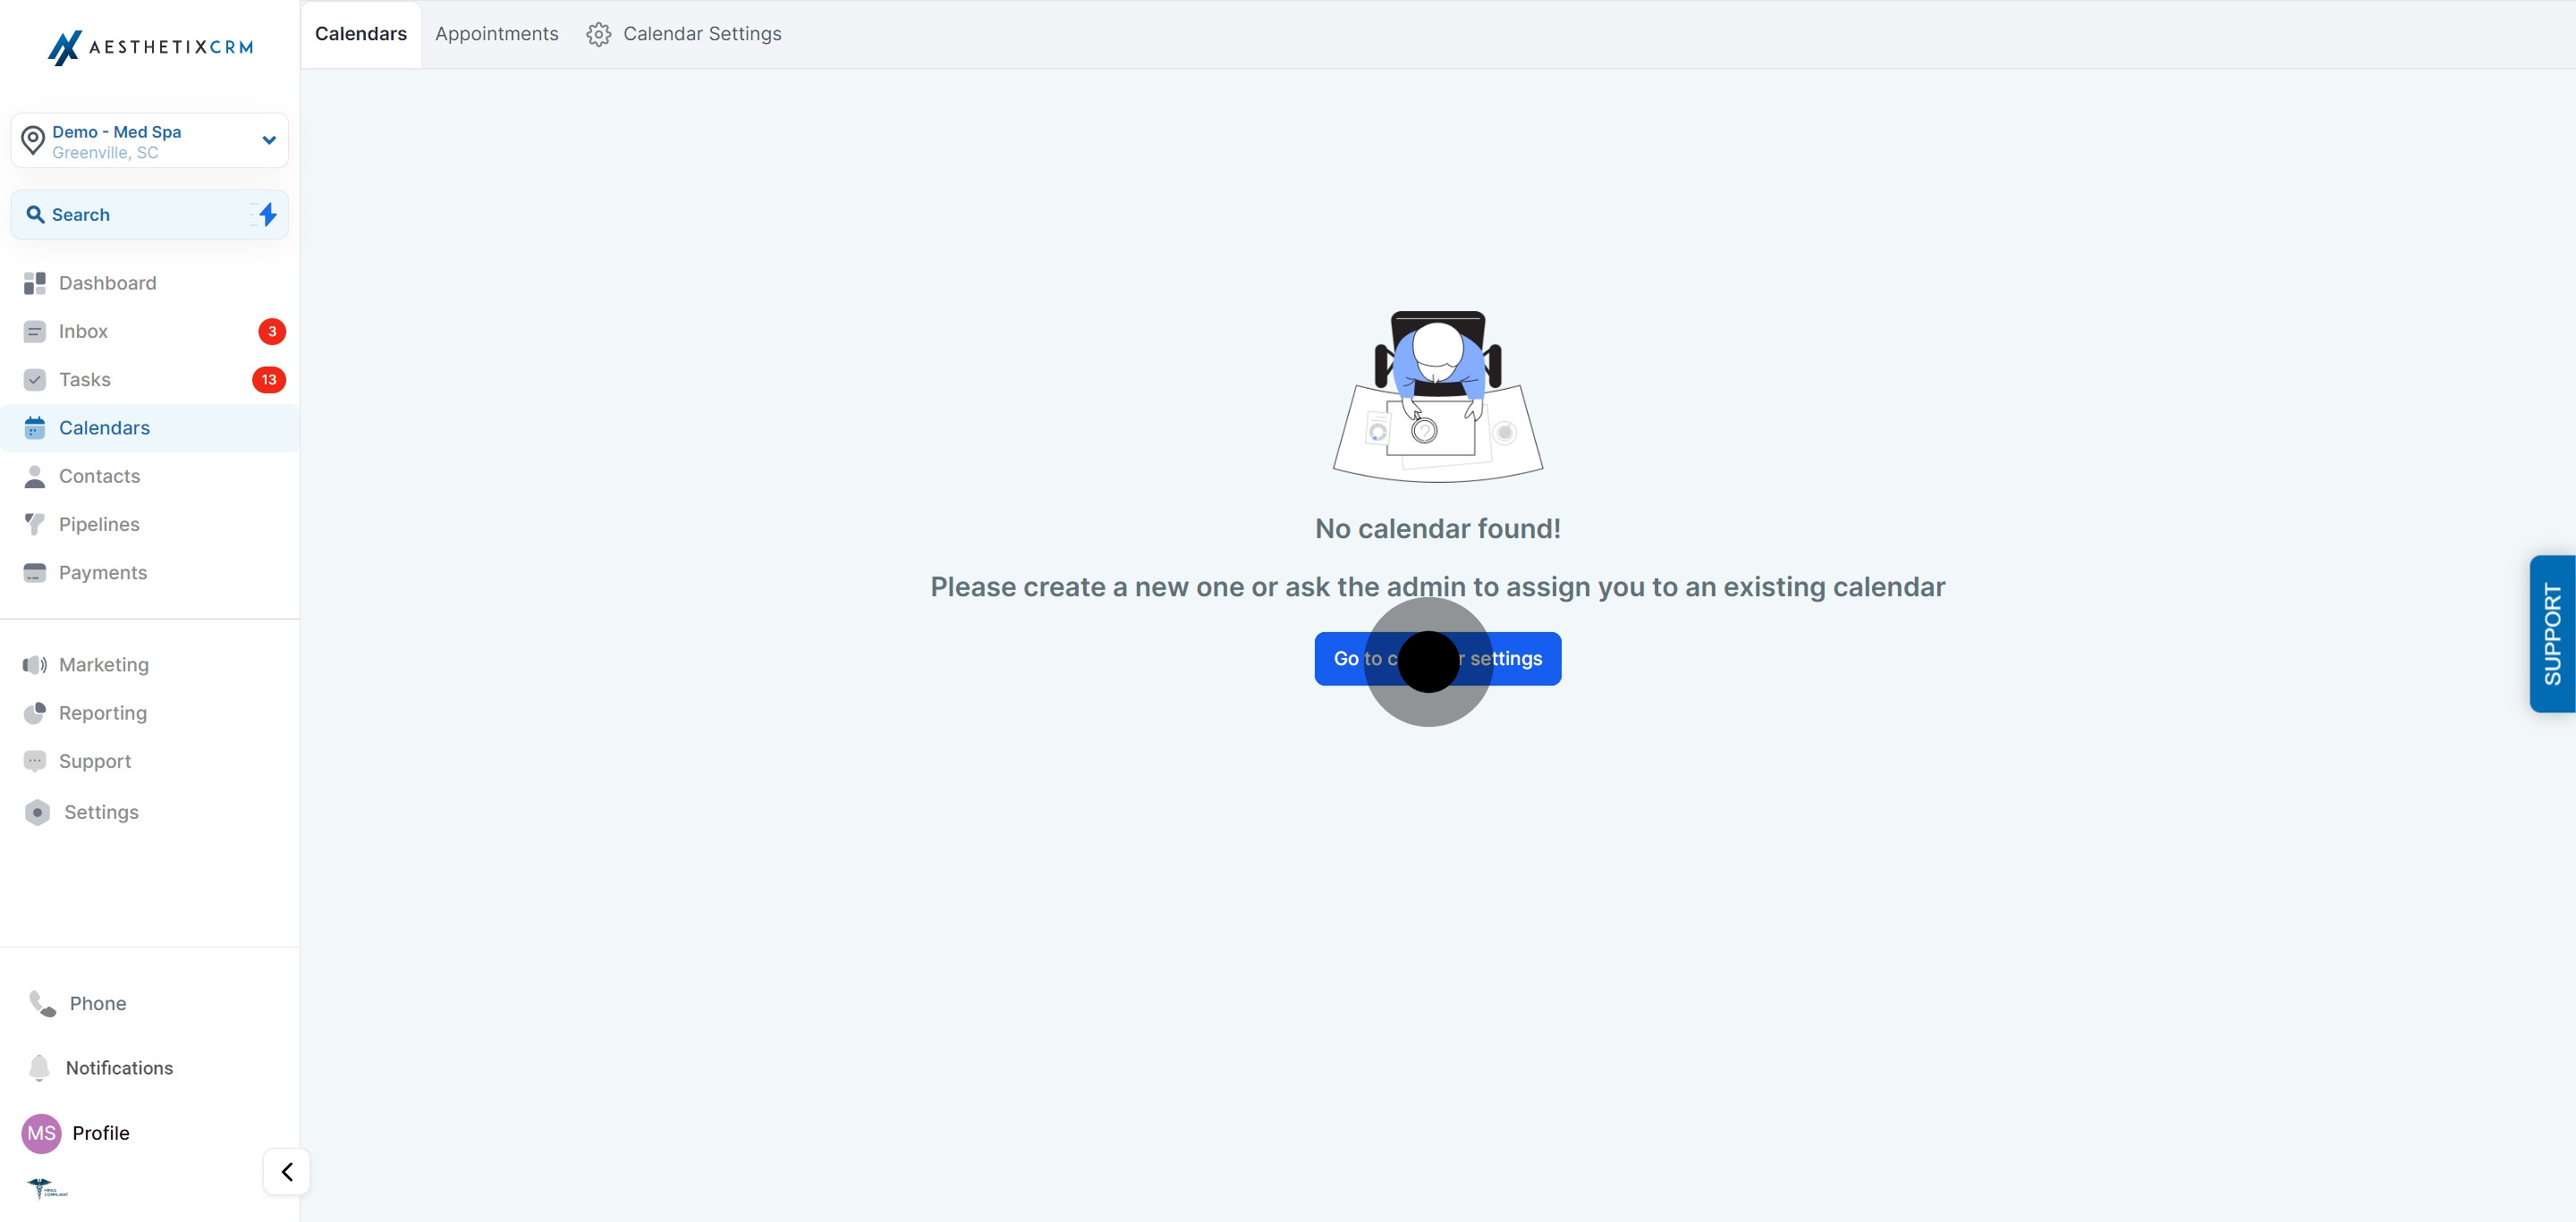Open Settings gear in sidebar
2576x1222 pixels.
[37, 813]
